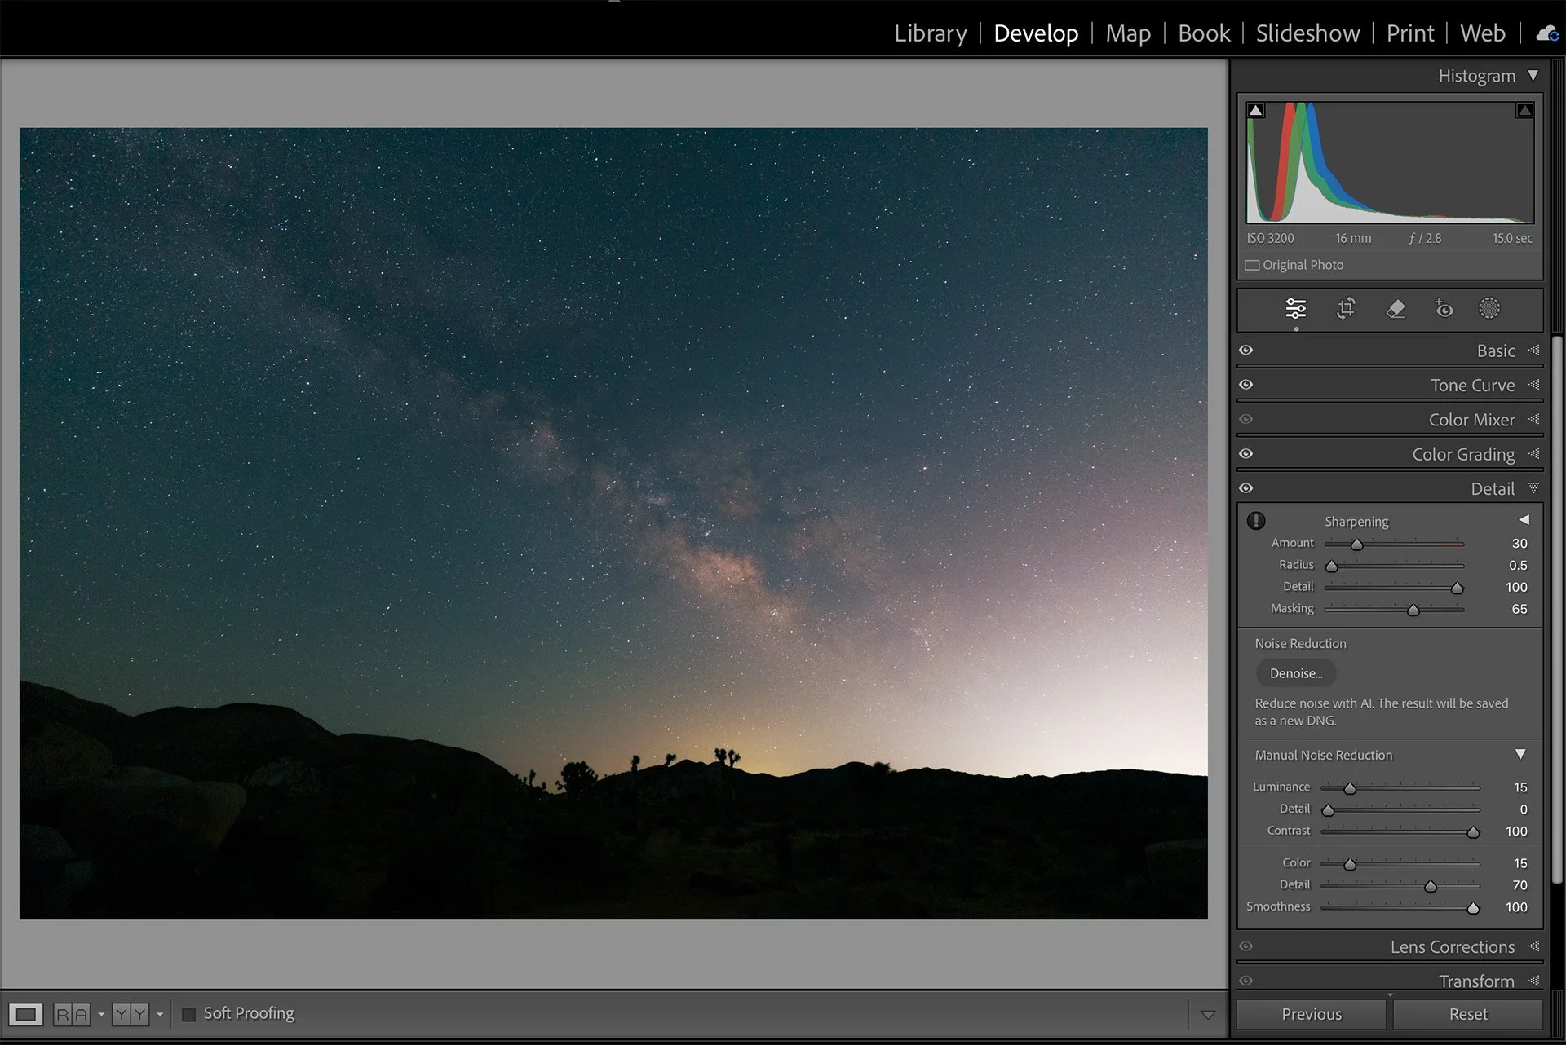Screen dimensions: 1566x1045
Task: Click the sharpening Masking slider handle
Action: pyautogui.click(x=1413, y=610)
